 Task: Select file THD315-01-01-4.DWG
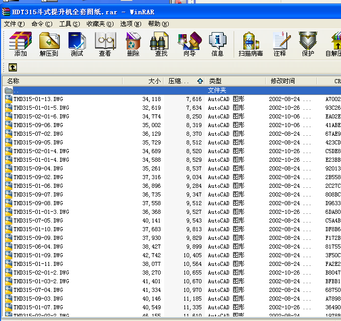click(x=41, y=160)
